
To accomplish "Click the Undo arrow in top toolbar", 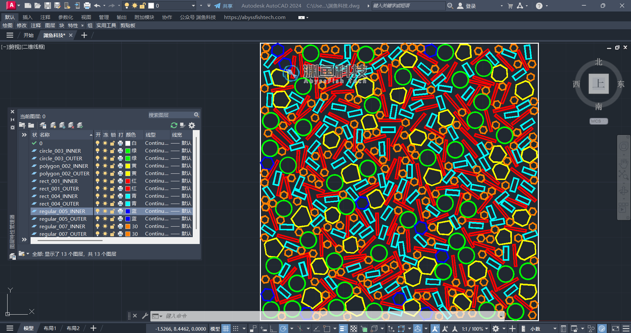I will (97, 6).
